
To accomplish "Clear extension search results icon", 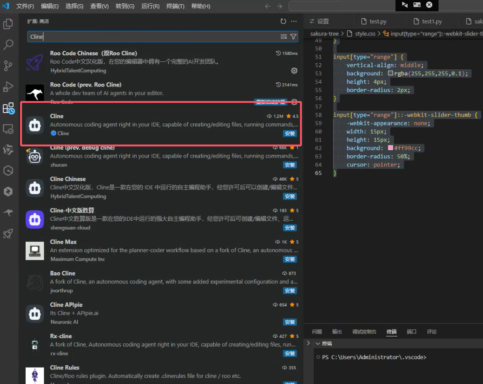I will pyautogui.click(x=284, y=36).
